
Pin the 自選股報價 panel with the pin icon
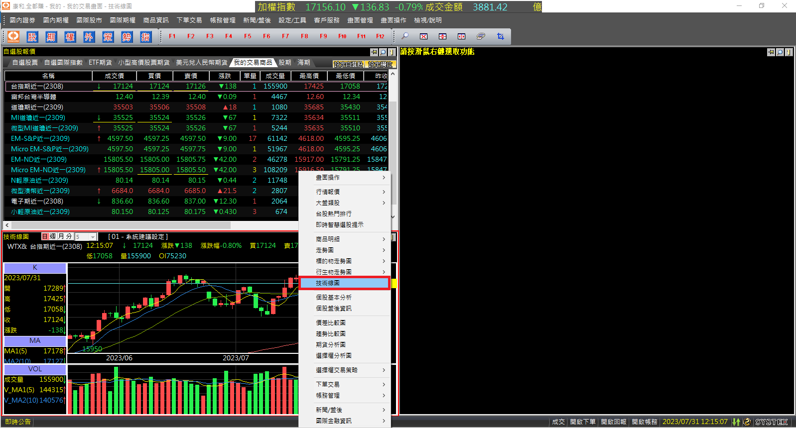pos(374,52)
